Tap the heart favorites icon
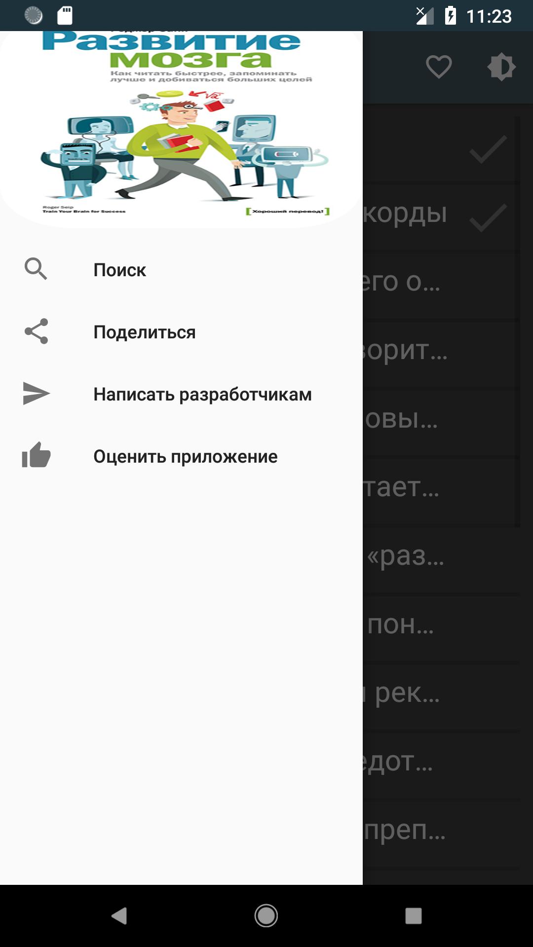 click(x=439, y=67)
